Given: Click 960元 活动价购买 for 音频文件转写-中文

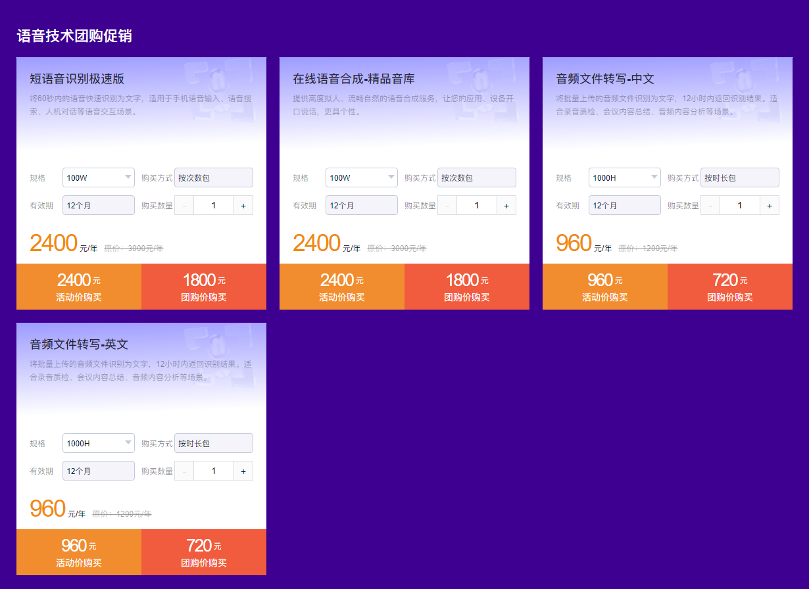Looking at the screenshot, I should click(x=605, y=287).
